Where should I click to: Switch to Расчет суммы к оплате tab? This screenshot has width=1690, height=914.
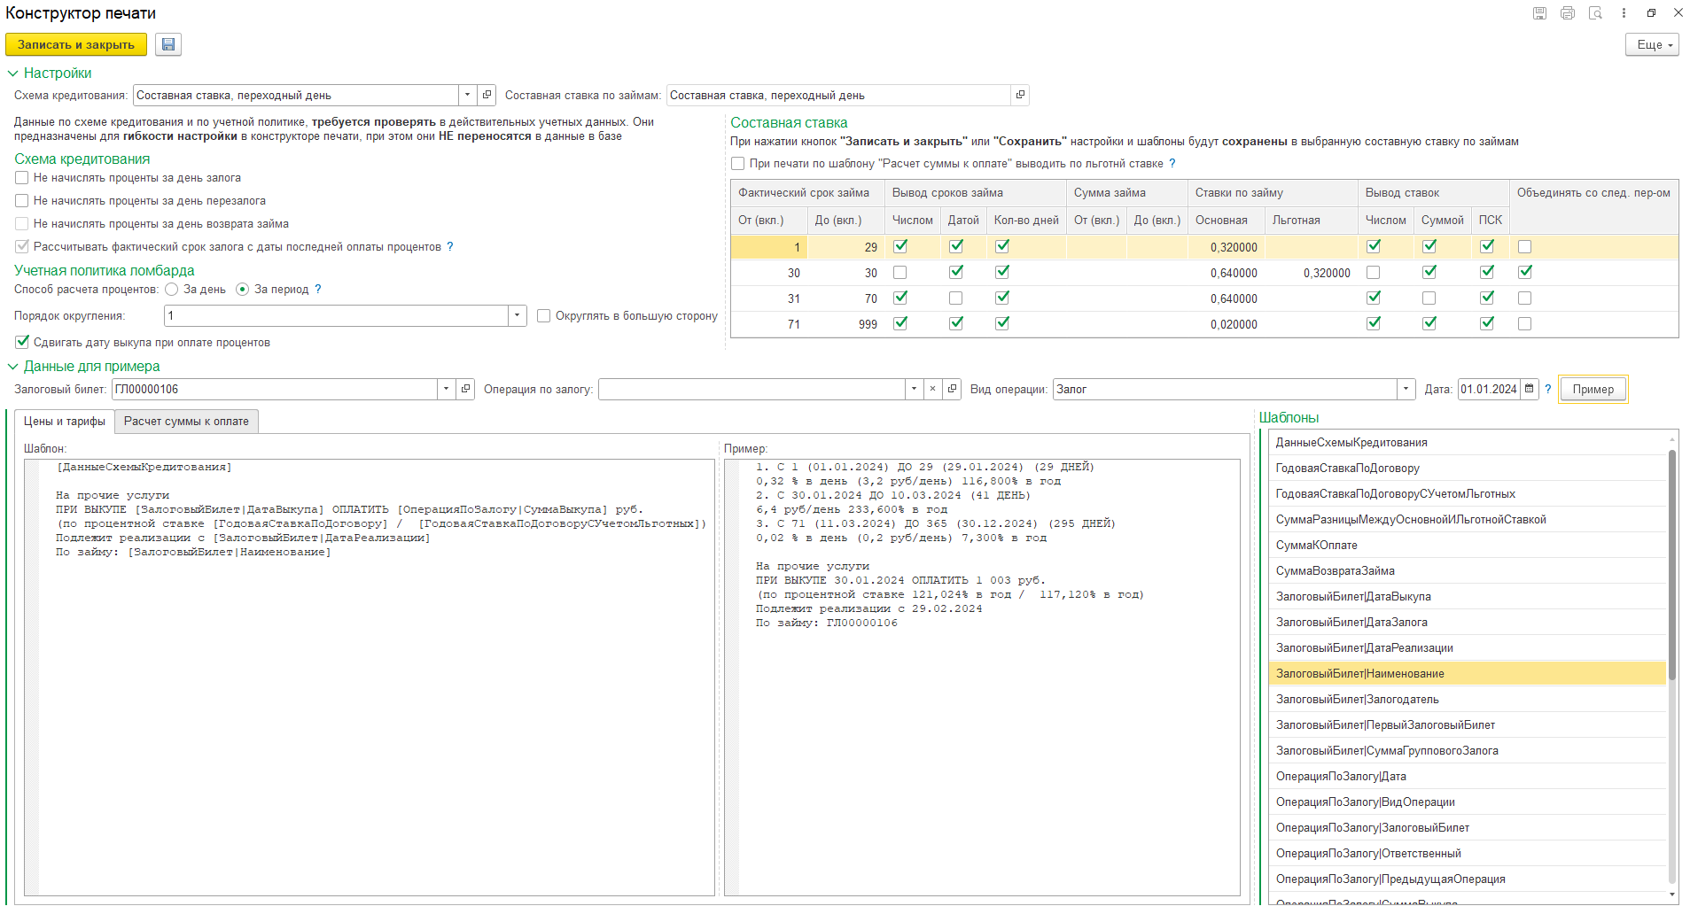(x=186, y=422)
